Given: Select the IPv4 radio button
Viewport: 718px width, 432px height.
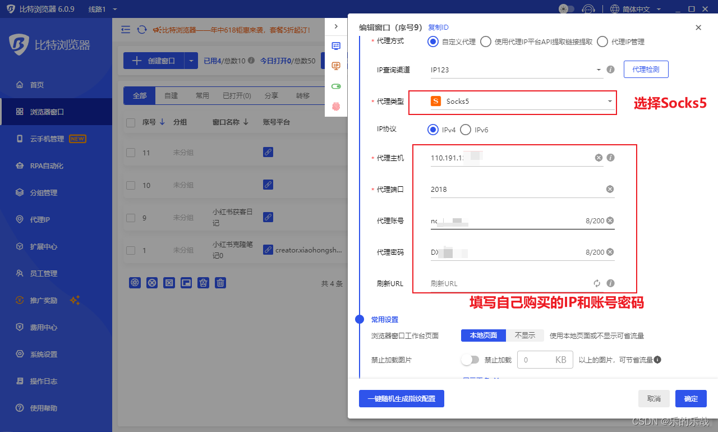Looking at the screenshot, I should tap(432, 130).
